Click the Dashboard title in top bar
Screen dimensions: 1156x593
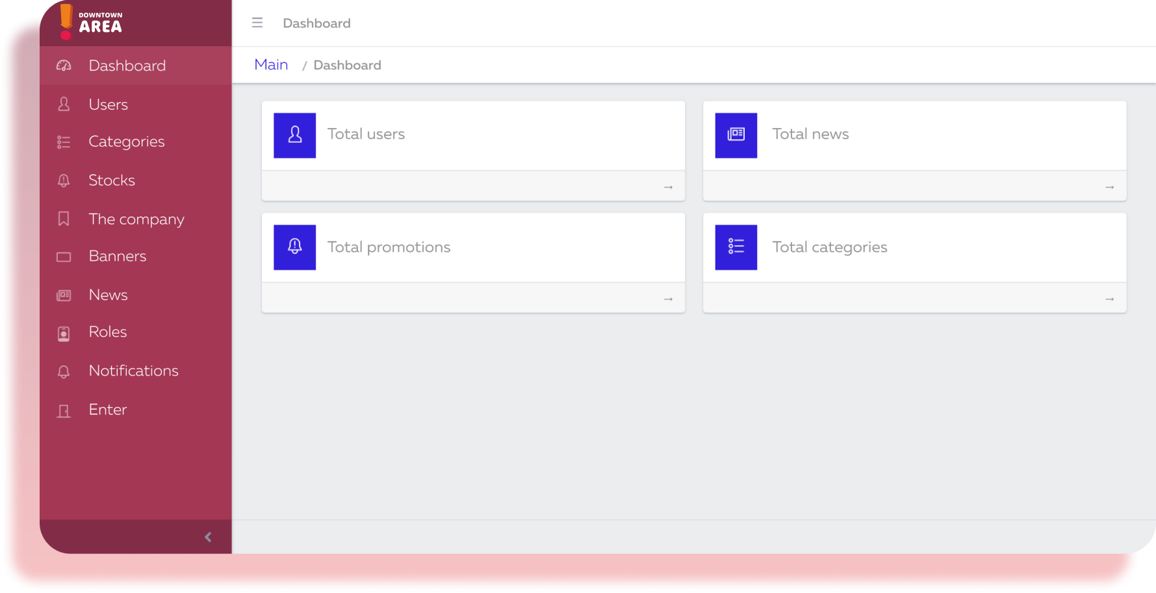316,23
